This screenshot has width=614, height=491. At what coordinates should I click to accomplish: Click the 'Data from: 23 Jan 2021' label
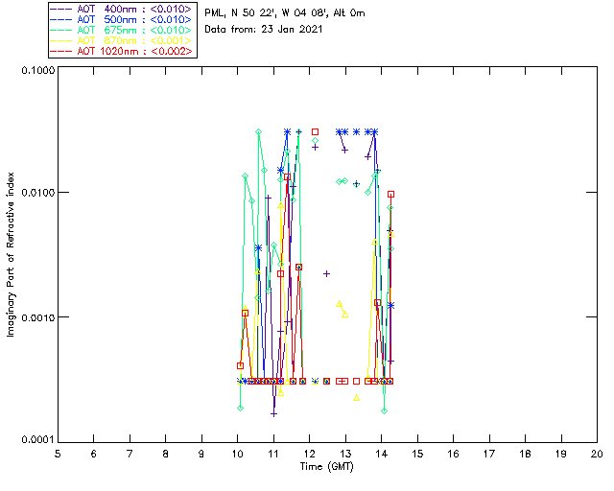click(264, 30)
